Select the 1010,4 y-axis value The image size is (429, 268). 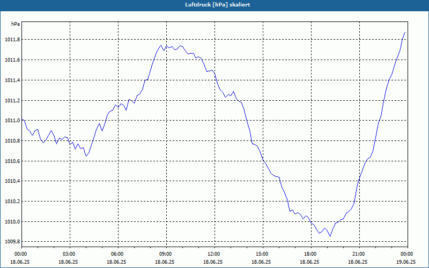click(x=12, y=181)
